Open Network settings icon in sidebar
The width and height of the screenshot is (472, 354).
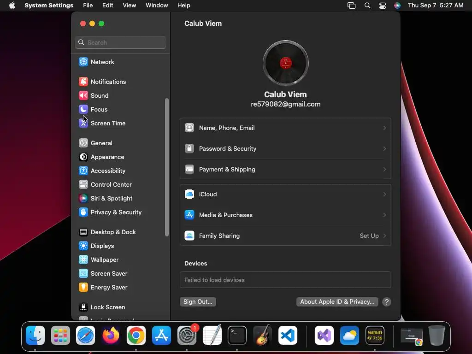click(83, 62)
